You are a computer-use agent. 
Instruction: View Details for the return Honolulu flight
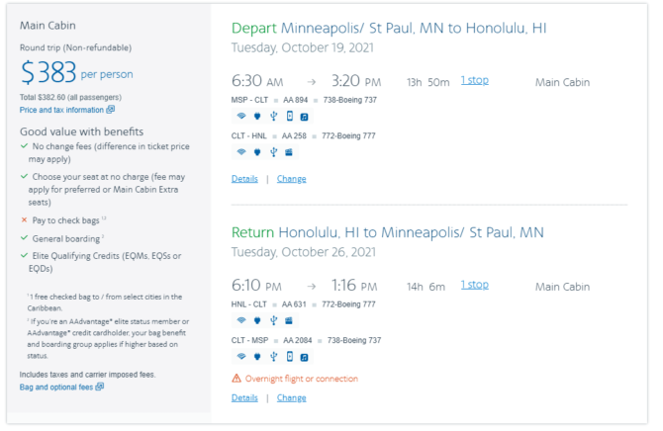click(244, 397)
